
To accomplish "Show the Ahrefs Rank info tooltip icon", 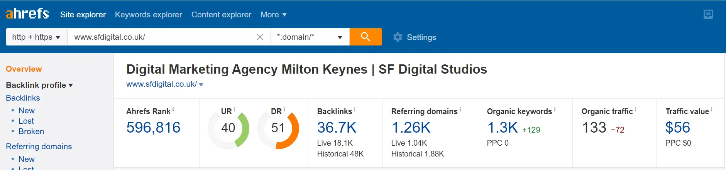I will tap(173, 109).
